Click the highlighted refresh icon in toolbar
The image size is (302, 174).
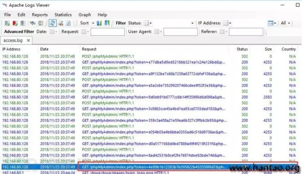point(53,23)
